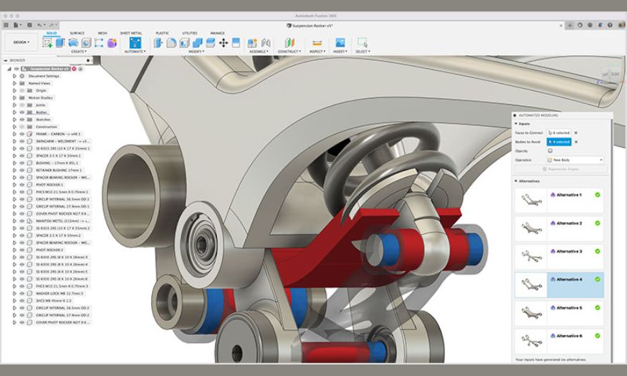The width and height of the screenshot is (627, 376).
Task: Select the Joint tool icon
Action: coord(266,43)
